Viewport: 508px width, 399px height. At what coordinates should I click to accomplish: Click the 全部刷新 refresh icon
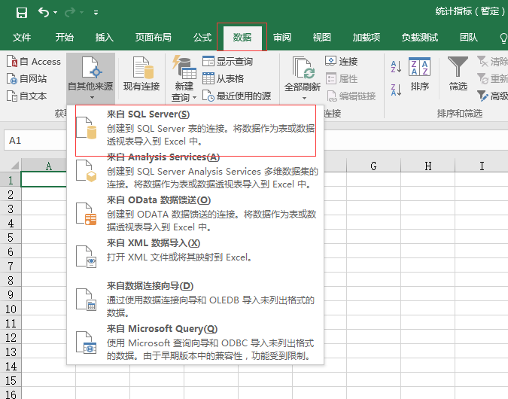(x=303, y=68)
